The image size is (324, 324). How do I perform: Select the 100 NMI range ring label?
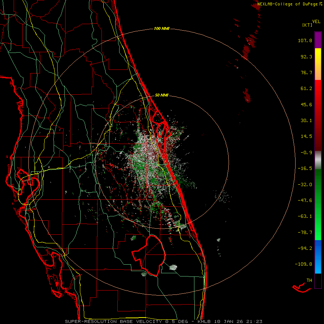[x=162, y=28]
